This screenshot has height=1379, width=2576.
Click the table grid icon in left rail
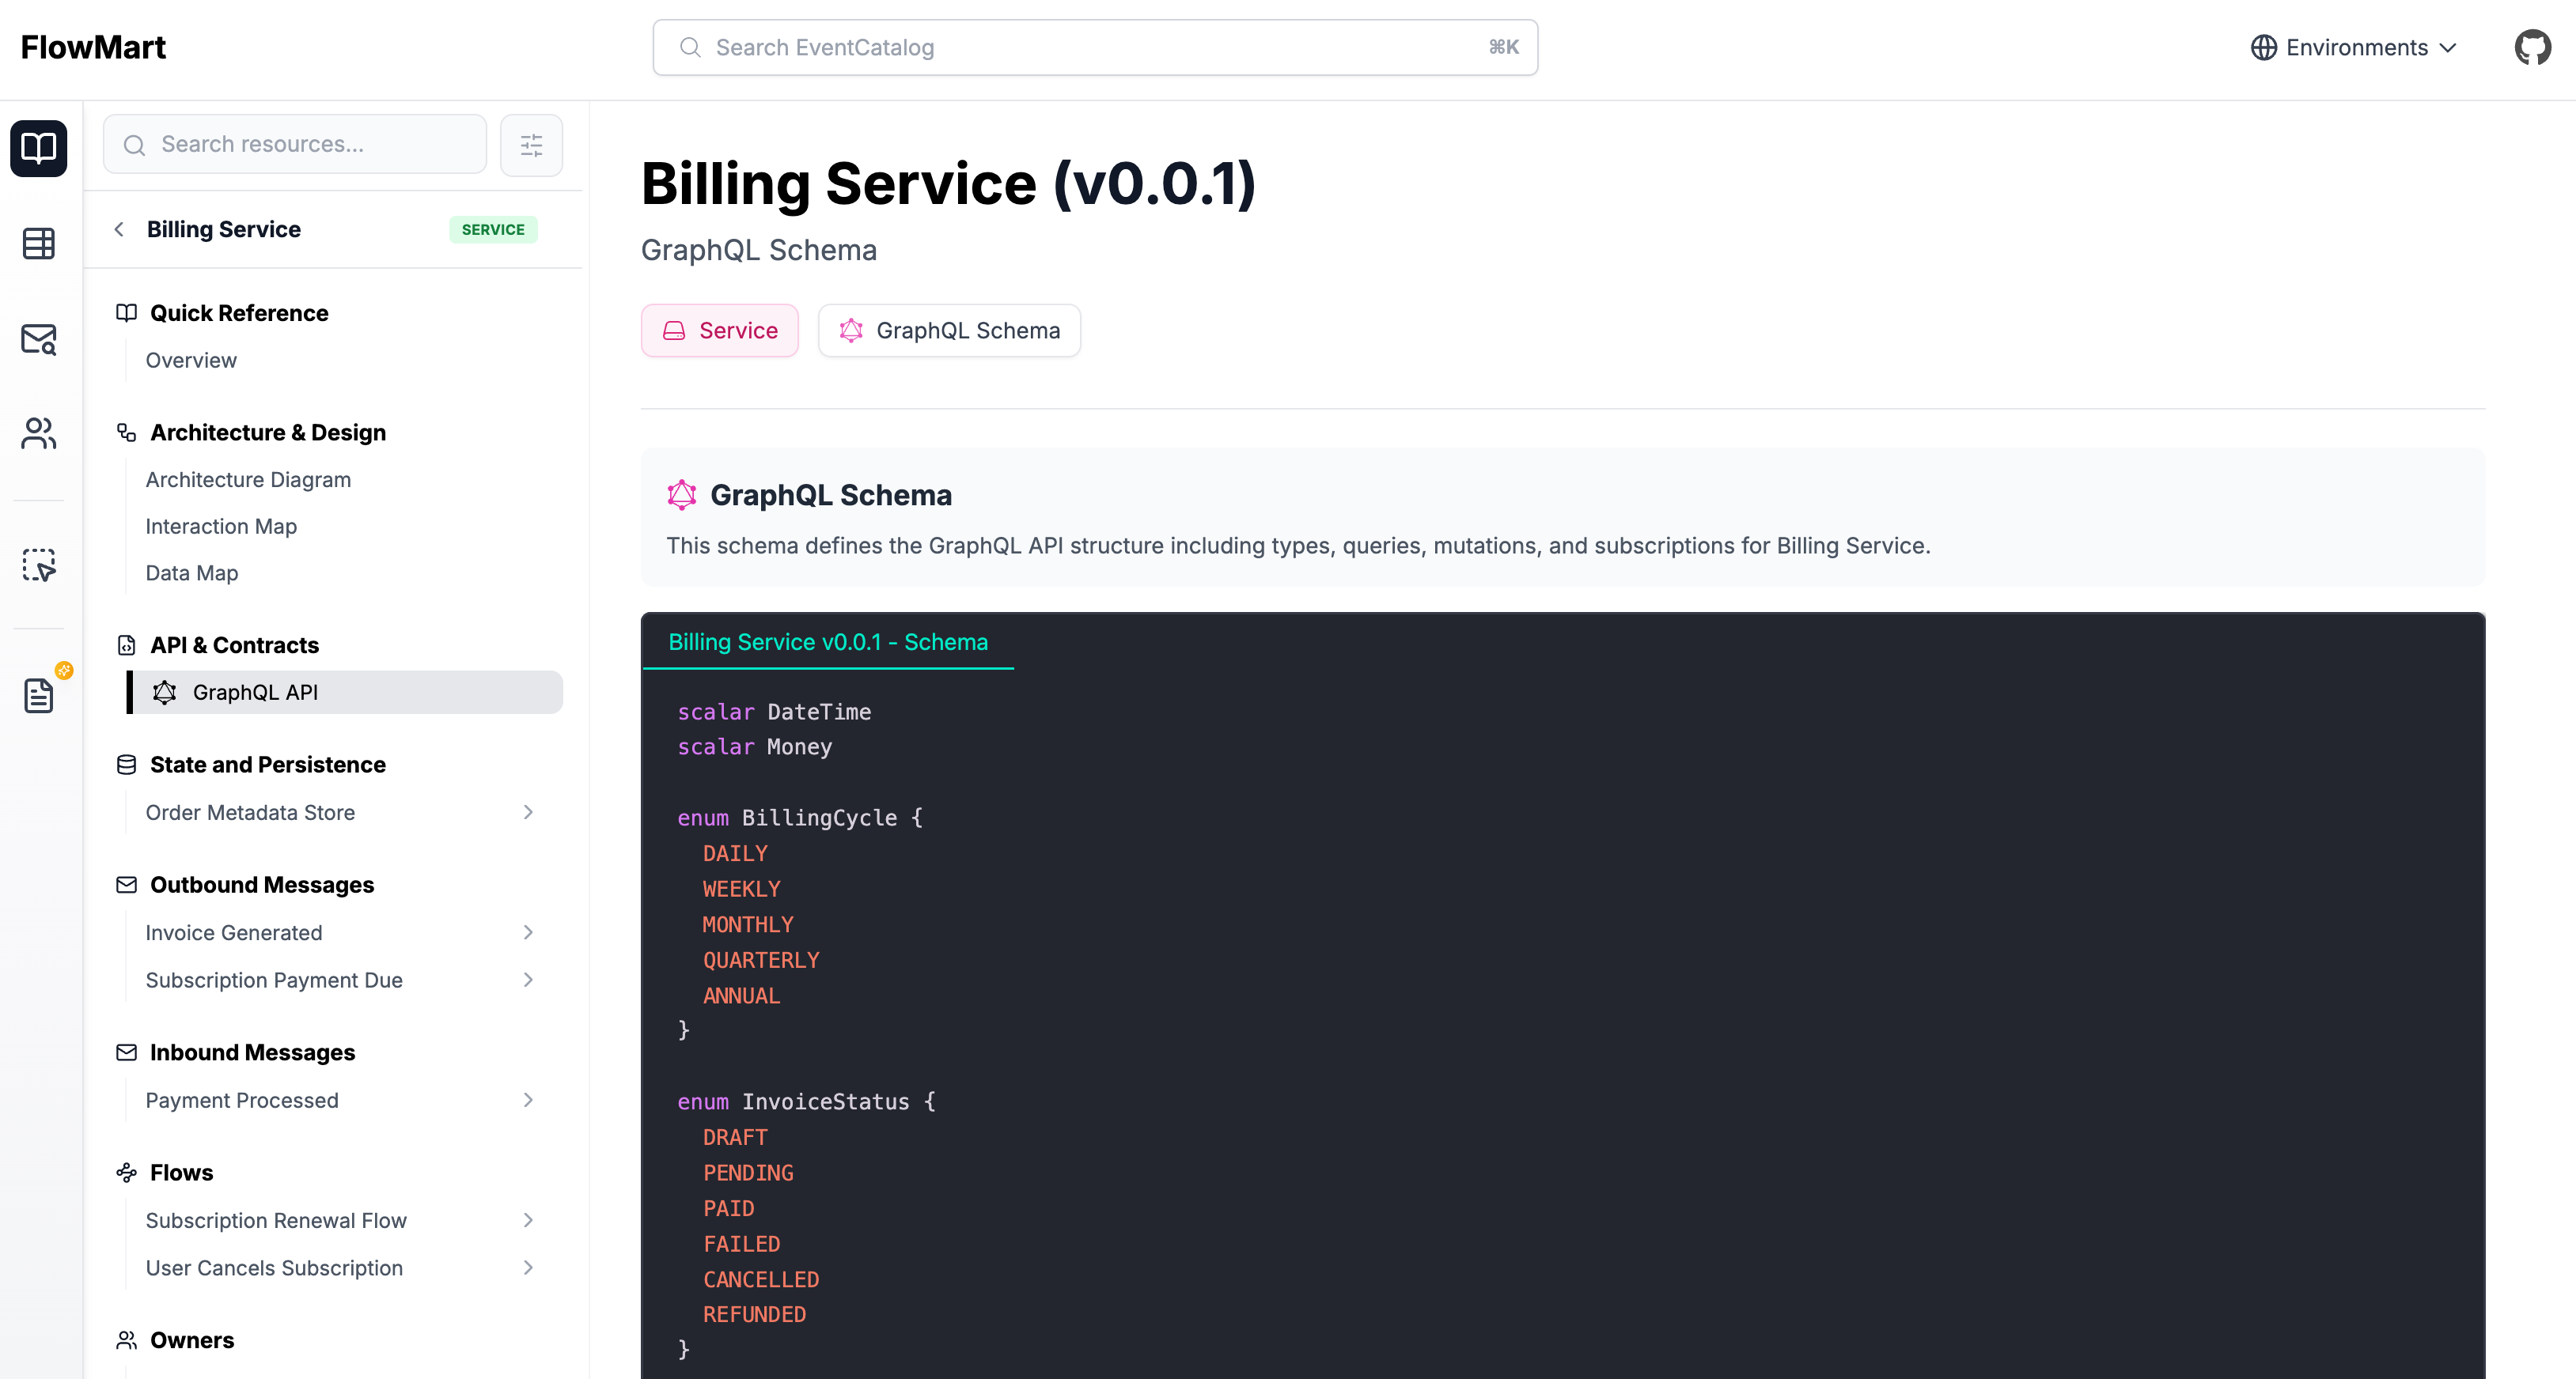(x=39, y=243)
